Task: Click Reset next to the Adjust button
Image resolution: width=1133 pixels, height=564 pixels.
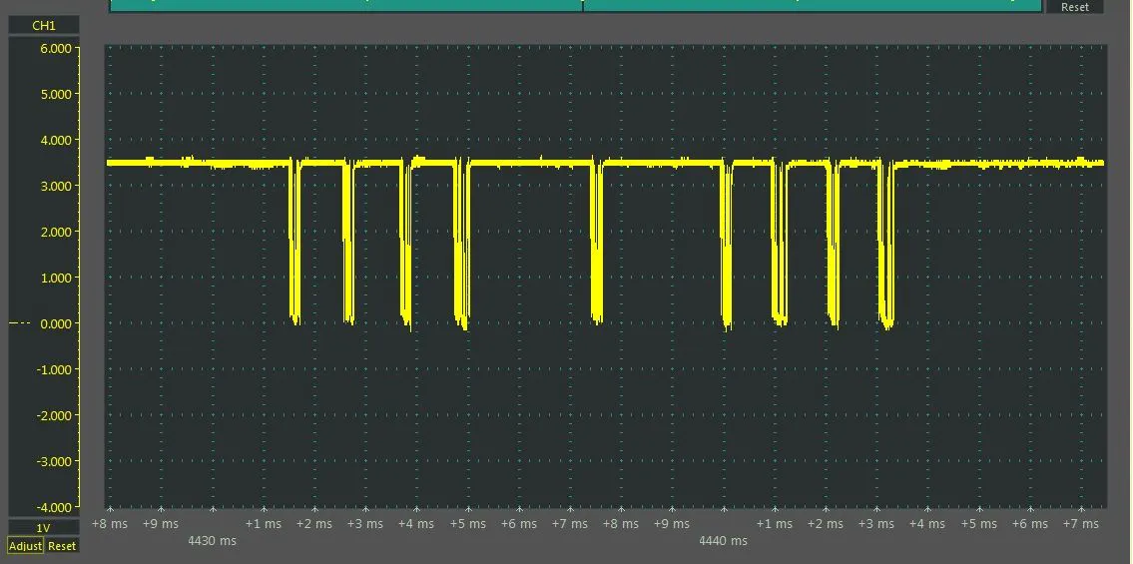Action: point(62,546)
